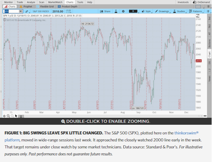
Task: Expand the symbol dropdown arrow
Action: tap(21, 11)
